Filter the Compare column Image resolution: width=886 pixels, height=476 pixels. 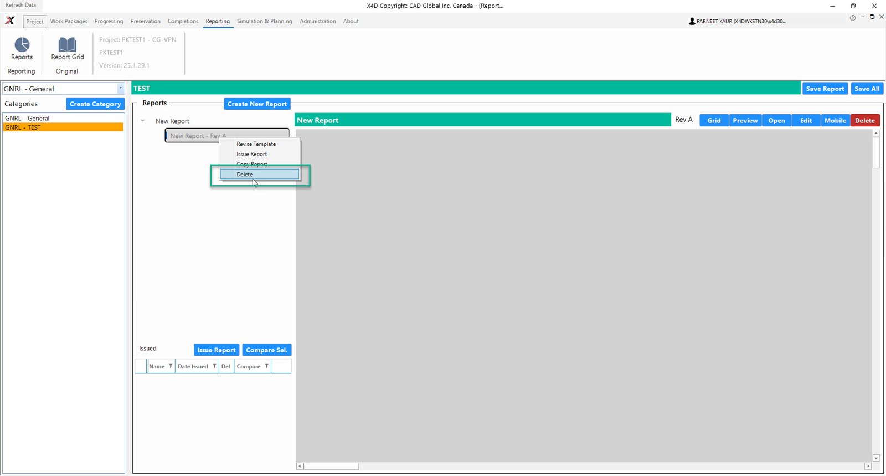click(266, 366)
